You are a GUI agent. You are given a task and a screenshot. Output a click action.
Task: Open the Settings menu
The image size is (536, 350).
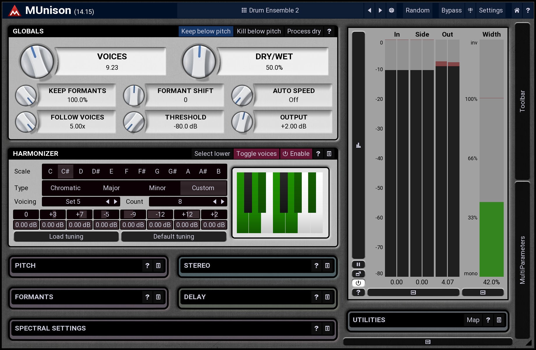coord(491,10)
